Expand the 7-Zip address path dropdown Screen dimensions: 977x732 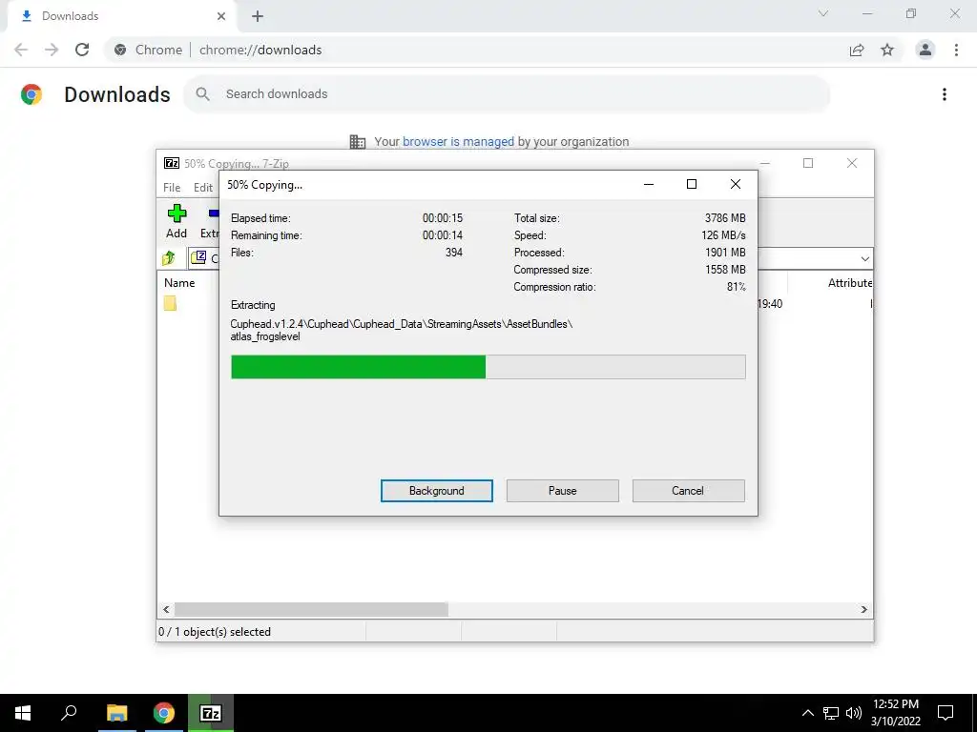coord(864,259)
